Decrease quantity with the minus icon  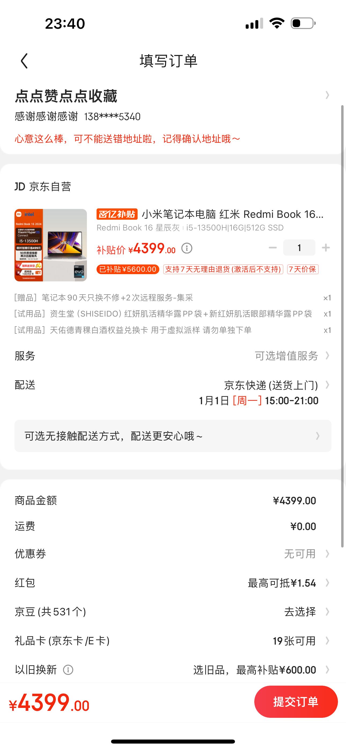click(x=273, y=248)
